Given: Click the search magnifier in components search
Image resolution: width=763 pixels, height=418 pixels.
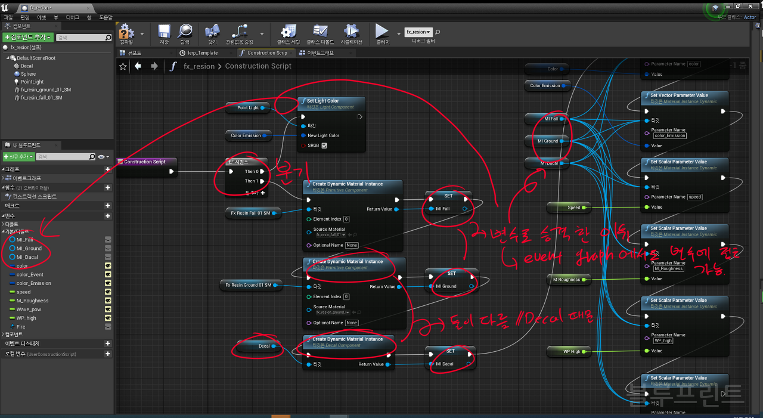Looking at the screenshot, I should coord(108,38).
